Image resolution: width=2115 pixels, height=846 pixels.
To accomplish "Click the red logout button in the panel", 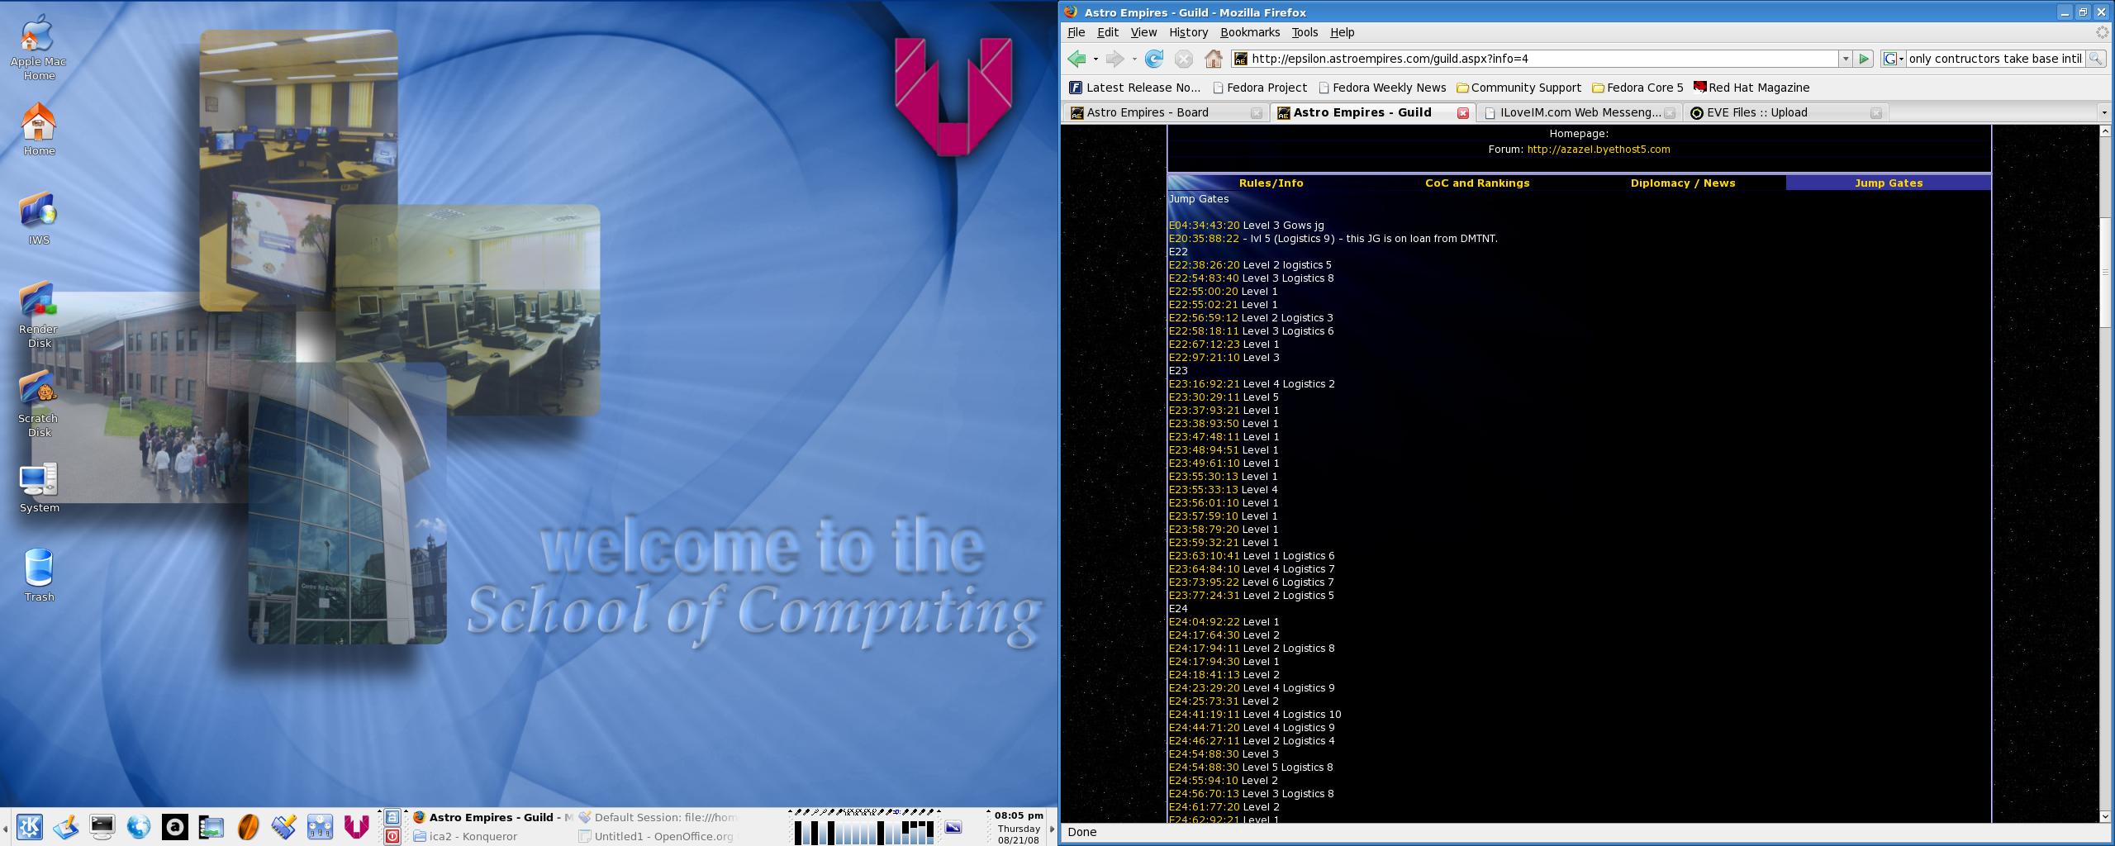I will coord(392,836).
